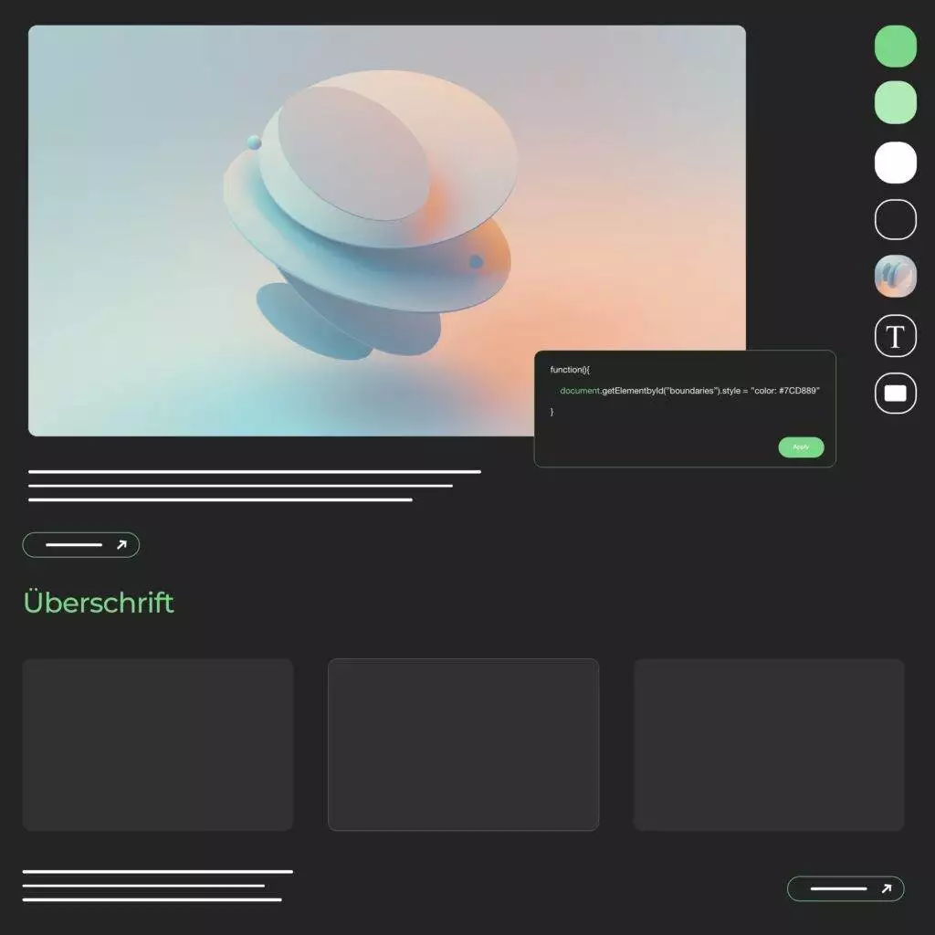Select the filled rectangle shape tool
Screen dimensions: 935x935
pos(895,394)
